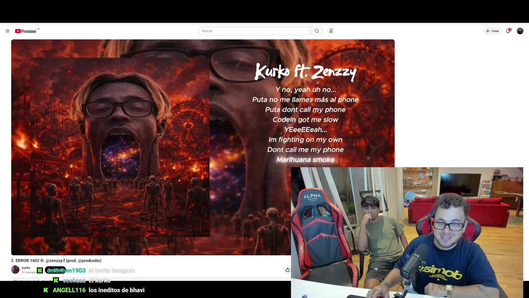The width and height of the screenshot is (529, 298).
Task: Go to YouTube Premium home logo
Action: point(26,31)
